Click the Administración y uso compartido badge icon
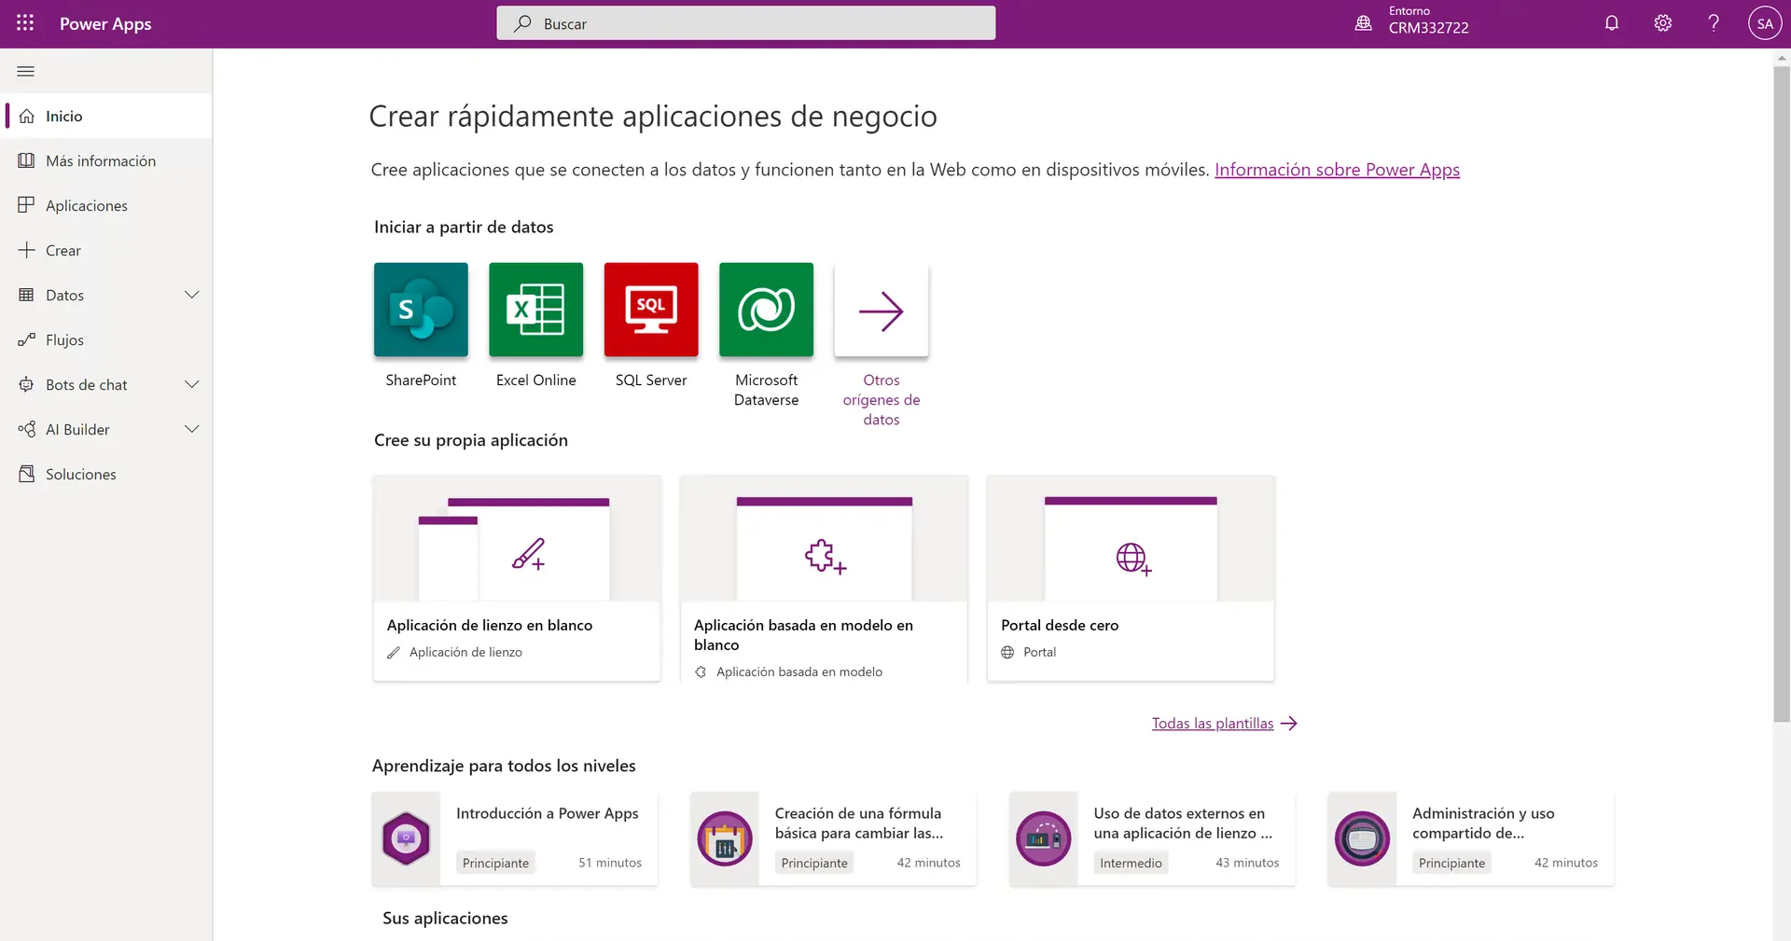Viewport: 1791px width, 941px height. coord(1363,838)
